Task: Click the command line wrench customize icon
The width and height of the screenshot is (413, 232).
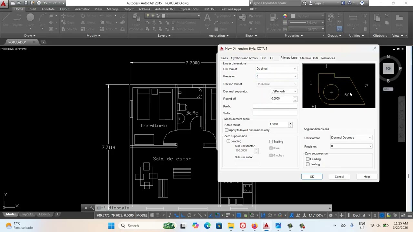Action: tap(92, 208)
